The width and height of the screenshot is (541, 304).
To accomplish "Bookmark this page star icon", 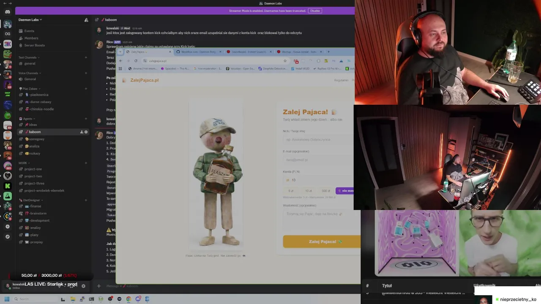I will coord(285,61).
